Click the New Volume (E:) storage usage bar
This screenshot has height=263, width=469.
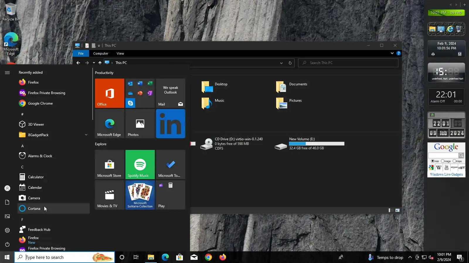317,143
